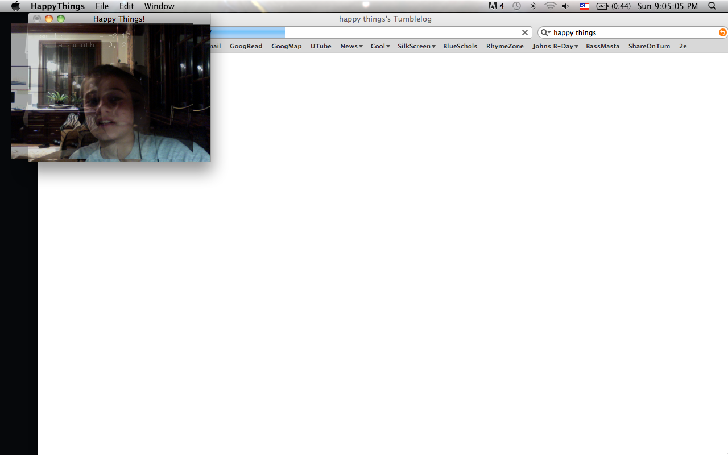728x455 pixels.
Task: Click the Adobe updater menu bar icon
Action: [496, 6]
